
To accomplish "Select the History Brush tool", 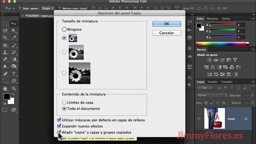I will 14,52.
